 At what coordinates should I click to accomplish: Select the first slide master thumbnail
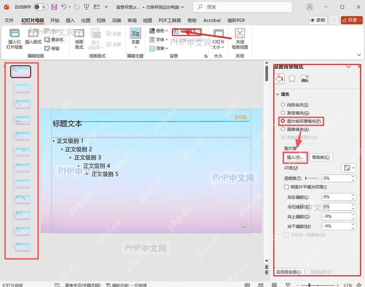(x=20, y=71)
